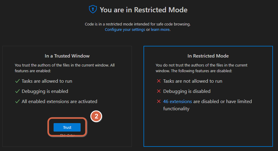Select the In a Trusted Window panel heading
This screenshot has height=151, width=278.
67,56
